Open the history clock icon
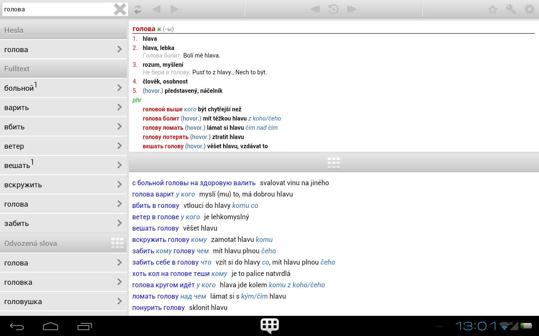 coord(334,9)
